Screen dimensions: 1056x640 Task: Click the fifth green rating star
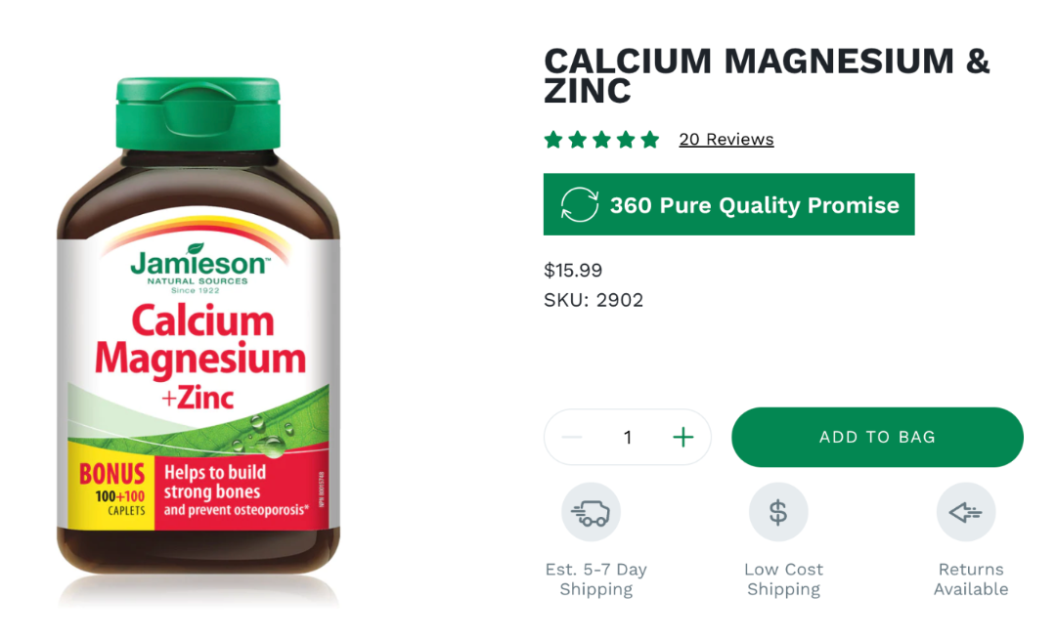coord(650,140)
